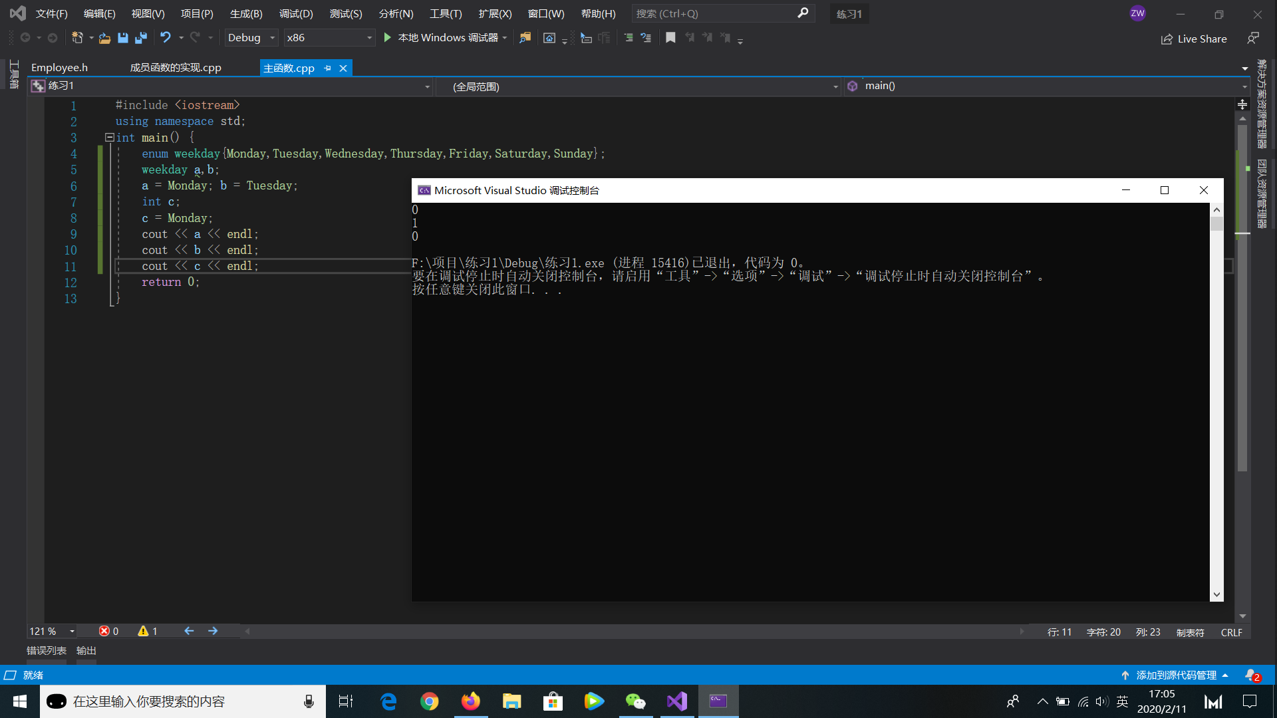Click the errors count indicator
This screenshot has height=718, width=1277.
point(108,631)
